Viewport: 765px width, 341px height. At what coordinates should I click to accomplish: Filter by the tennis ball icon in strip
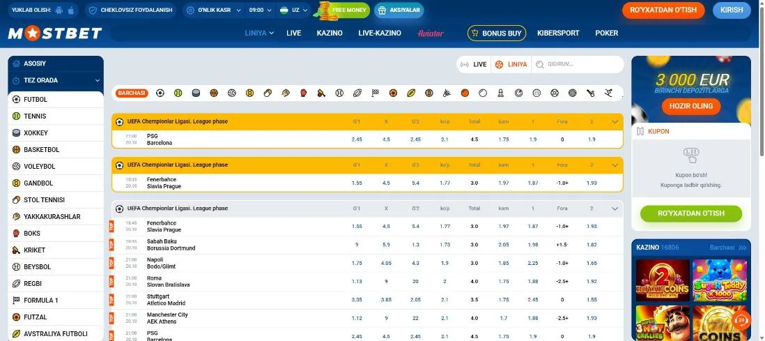click(x=178, y=93)
